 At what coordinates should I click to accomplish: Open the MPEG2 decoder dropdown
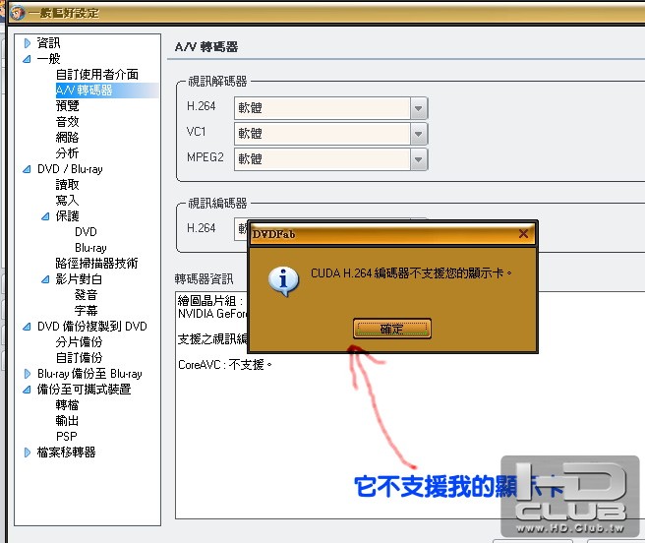[419, 159]
